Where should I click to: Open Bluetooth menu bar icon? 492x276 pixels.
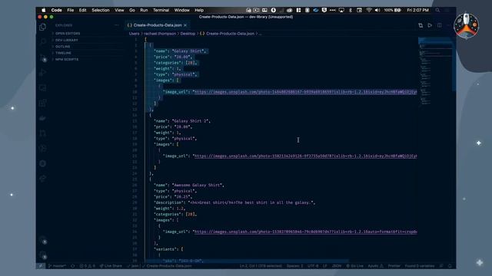pyautogui.click(x=351, y=10)
